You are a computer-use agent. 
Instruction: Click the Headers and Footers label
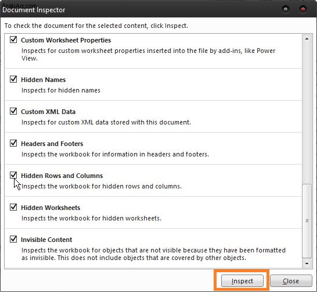[x=52, y=144]
